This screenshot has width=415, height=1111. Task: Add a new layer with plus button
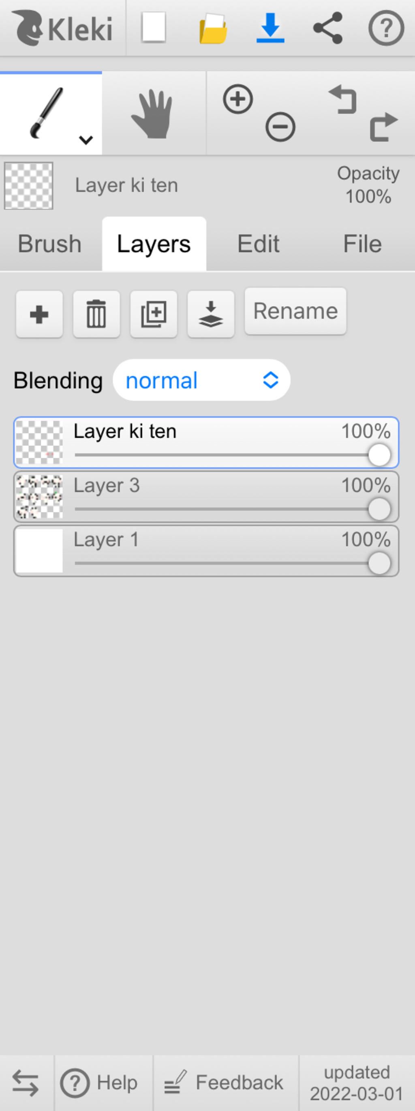pos(39,314)
